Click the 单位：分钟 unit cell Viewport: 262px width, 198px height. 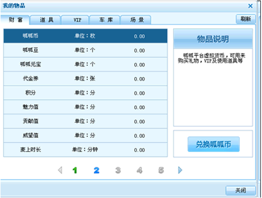[x=85, y=150]
